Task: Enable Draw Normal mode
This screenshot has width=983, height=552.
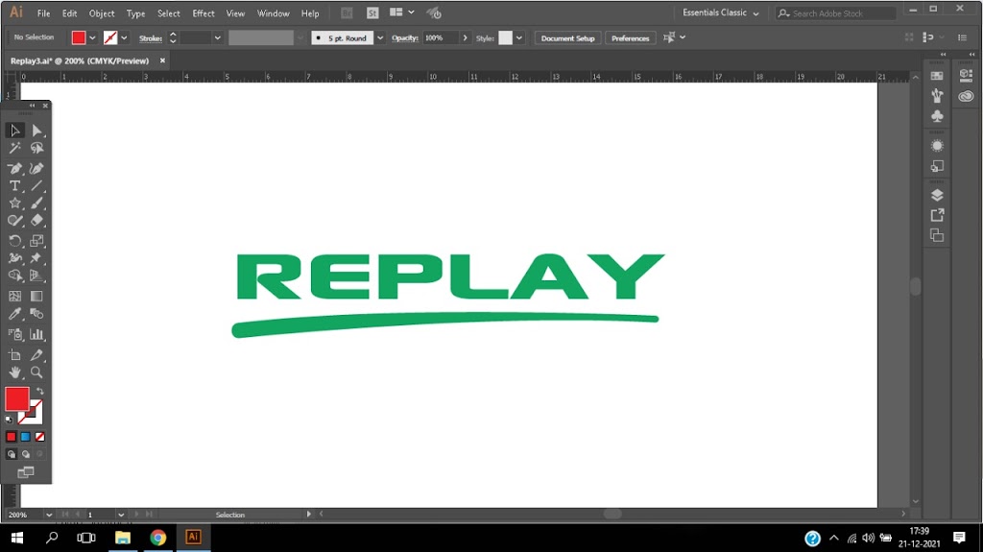Action: [12, 454]
